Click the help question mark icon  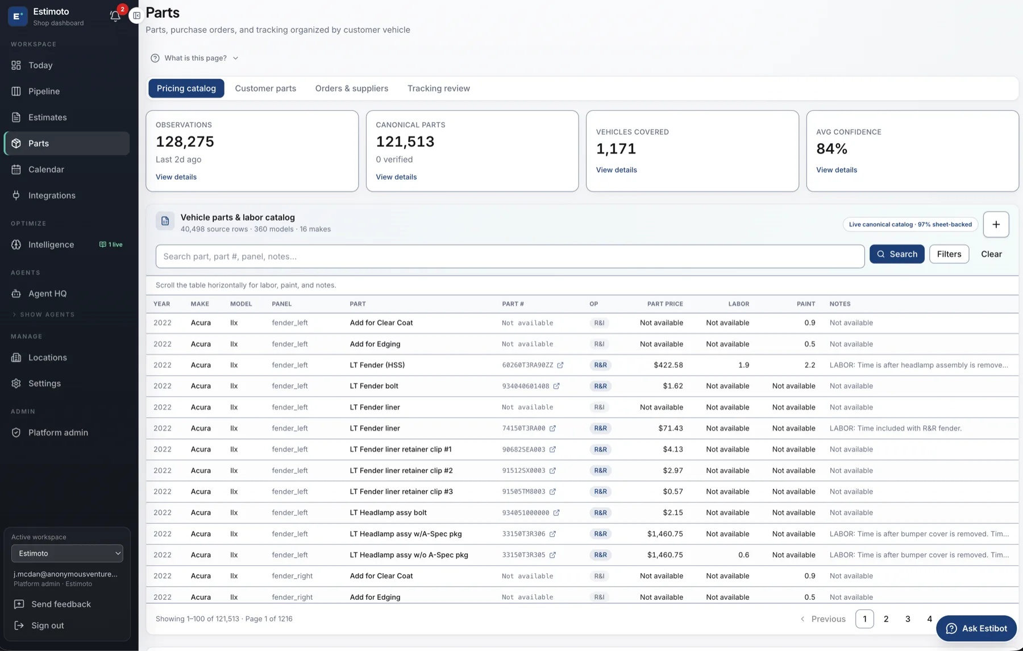155,58
